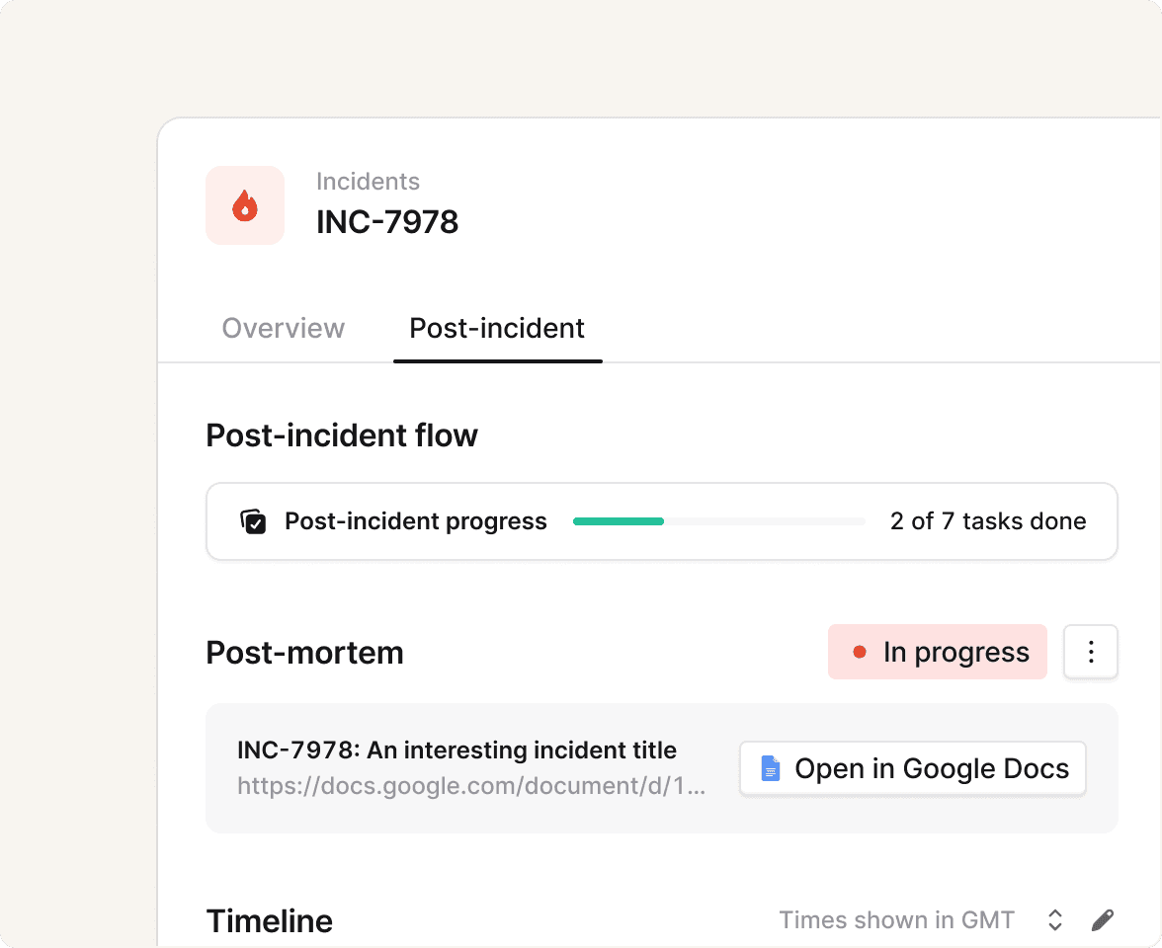1162x948 pixels.
Task: Expand the Post-incident progress task list
Action: coord(415,521)
